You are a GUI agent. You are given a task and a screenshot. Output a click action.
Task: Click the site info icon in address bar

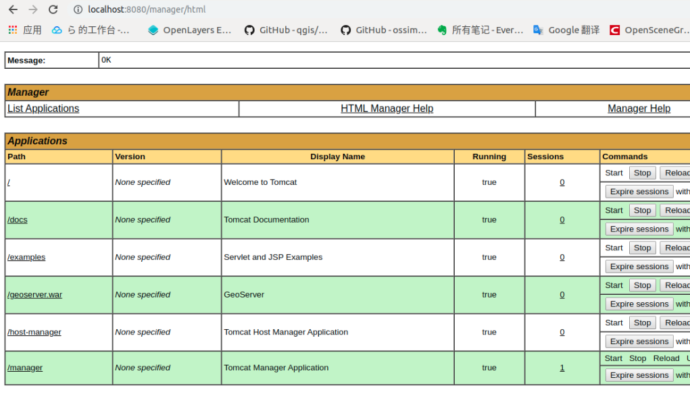click(x=78, y=9)
